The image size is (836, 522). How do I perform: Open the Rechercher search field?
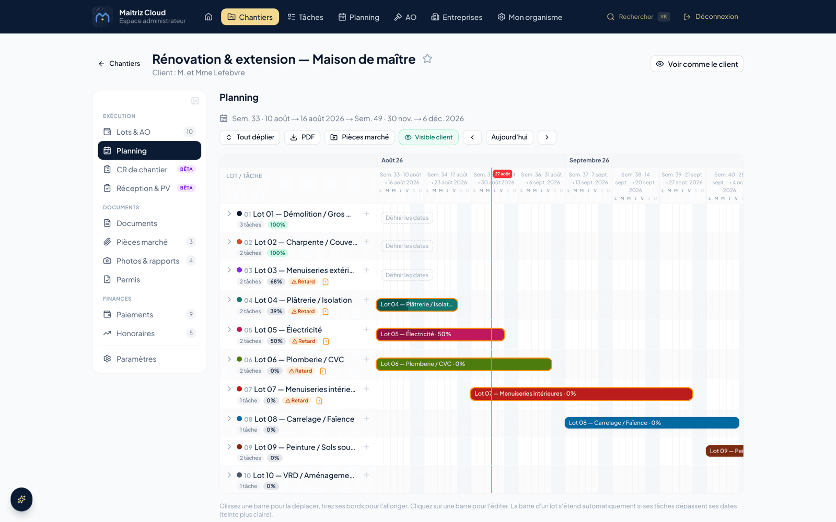(x=638, y=17)
